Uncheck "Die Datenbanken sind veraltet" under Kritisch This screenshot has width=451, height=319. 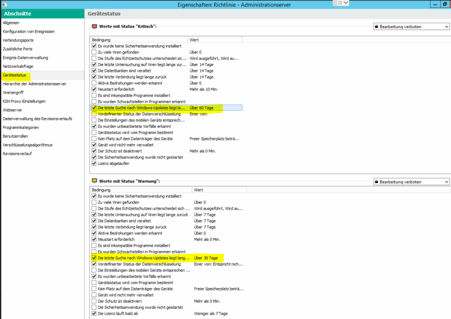coord(94,71)
